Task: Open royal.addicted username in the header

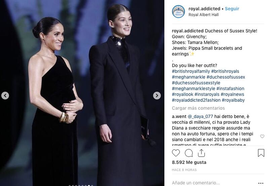Action: [x=204, y=9]
